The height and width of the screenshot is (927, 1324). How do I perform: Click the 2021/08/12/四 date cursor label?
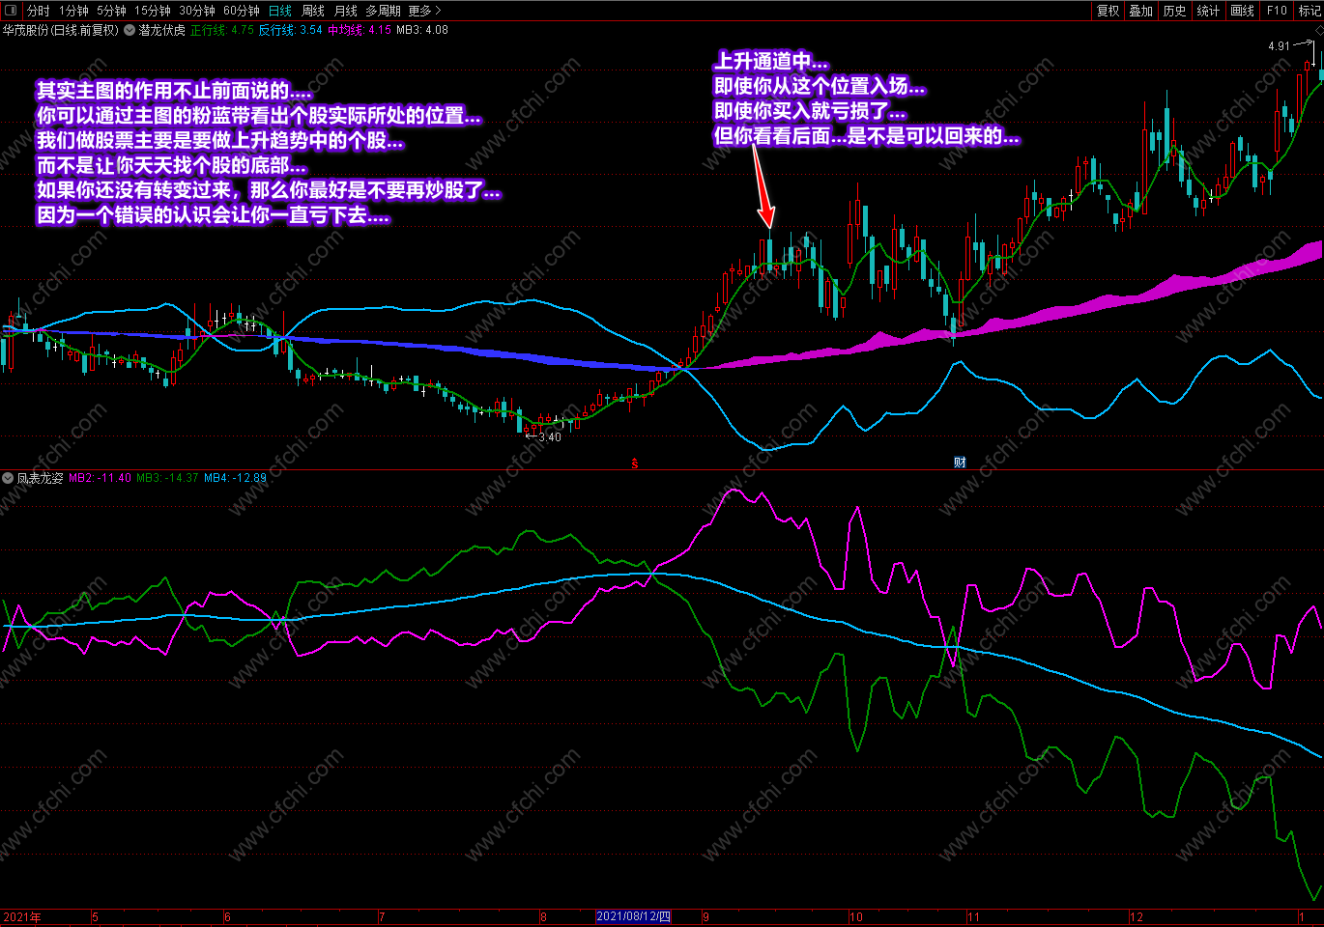[634, 917]
